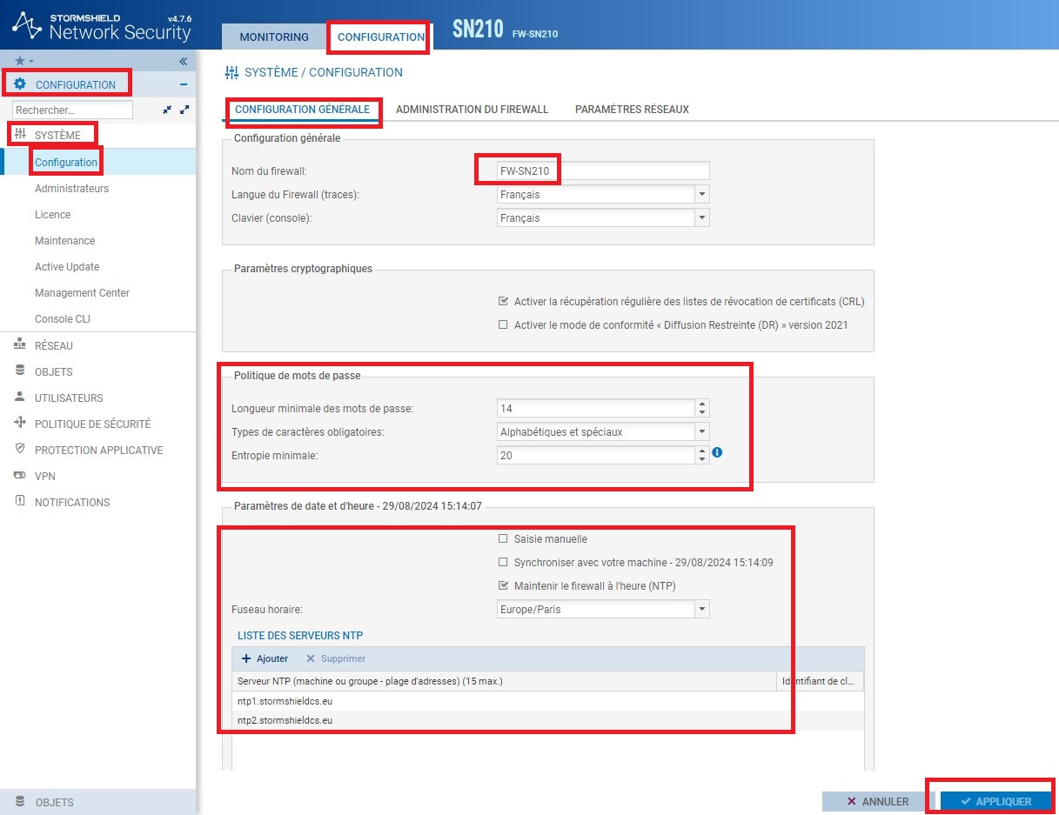1059x815 pixels.
Task: Open Management Center entry
Action: click(82, 293)
